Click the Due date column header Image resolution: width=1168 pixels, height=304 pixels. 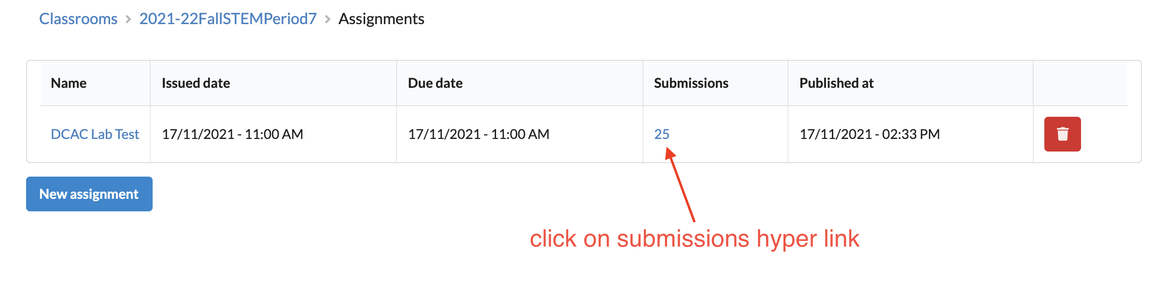(x=435, y=83)
